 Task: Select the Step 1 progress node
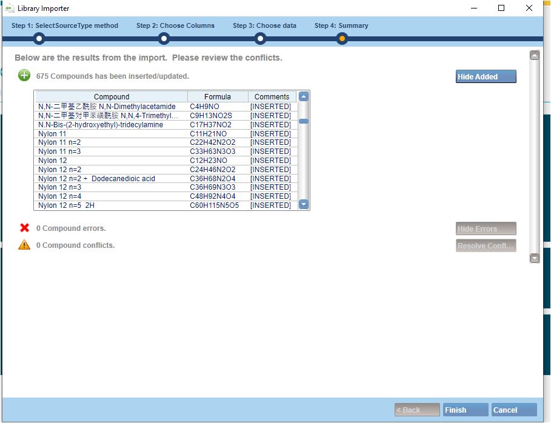[39, 38]
